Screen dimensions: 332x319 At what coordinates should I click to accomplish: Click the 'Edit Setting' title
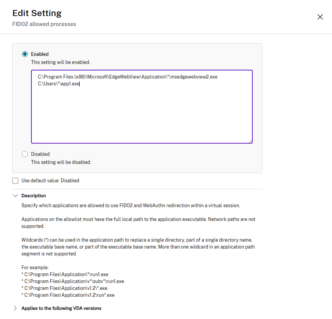[x=37, y=13]
